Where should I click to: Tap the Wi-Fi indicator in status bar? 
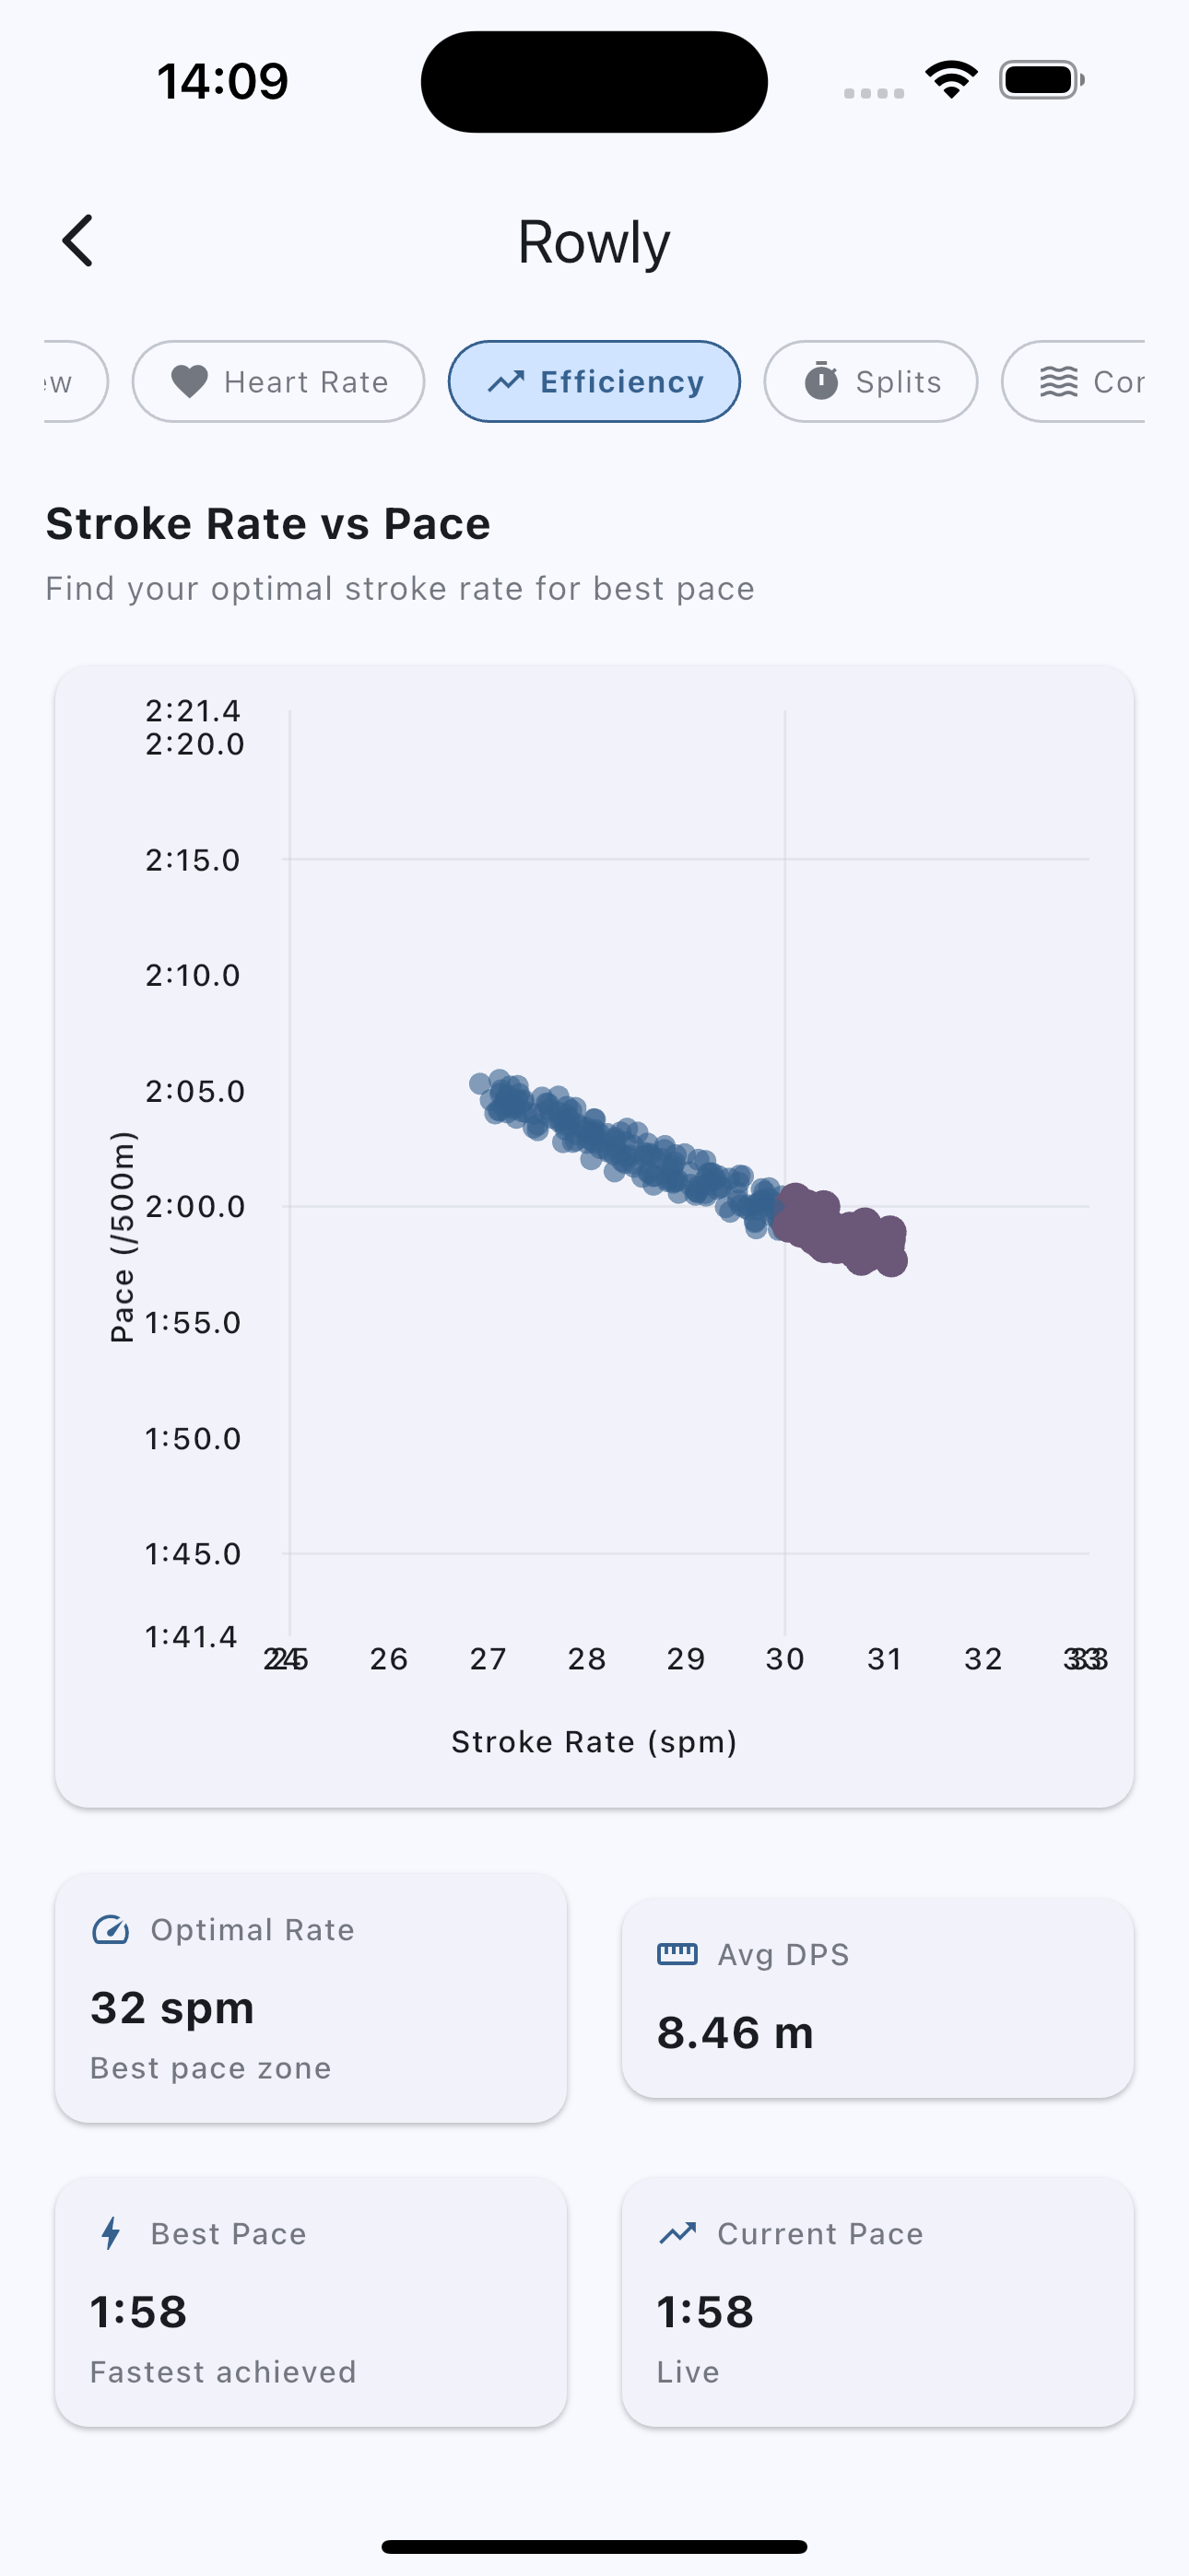[951, 79]
